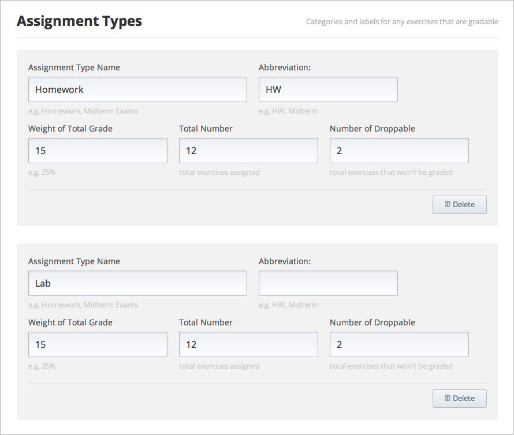The width and height of the screenshot is (514, 435).
Task: Click the Abbreviation label in the Homework section
Action: (284, 67)
